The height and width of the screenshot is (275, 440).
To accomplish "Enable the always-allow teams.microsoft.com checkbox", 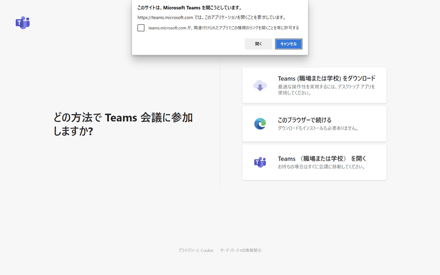I will pyautogui.click(x=141, y=28).
